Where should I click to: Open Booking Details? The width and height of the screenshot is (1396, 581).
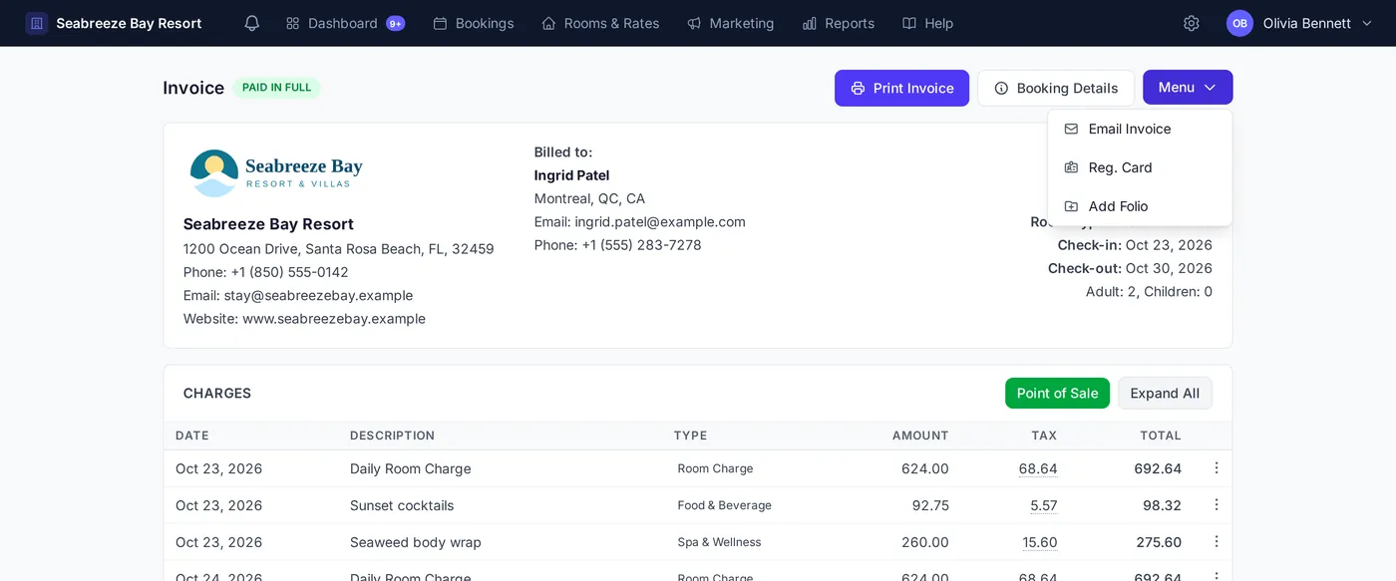[x=1056, y=89]
